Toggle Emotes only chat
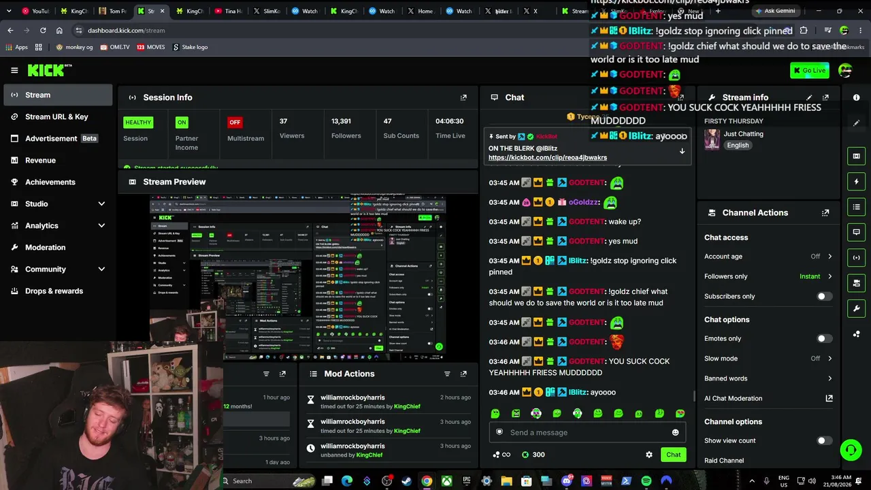 pyautogui.click(x=824, y=338)
